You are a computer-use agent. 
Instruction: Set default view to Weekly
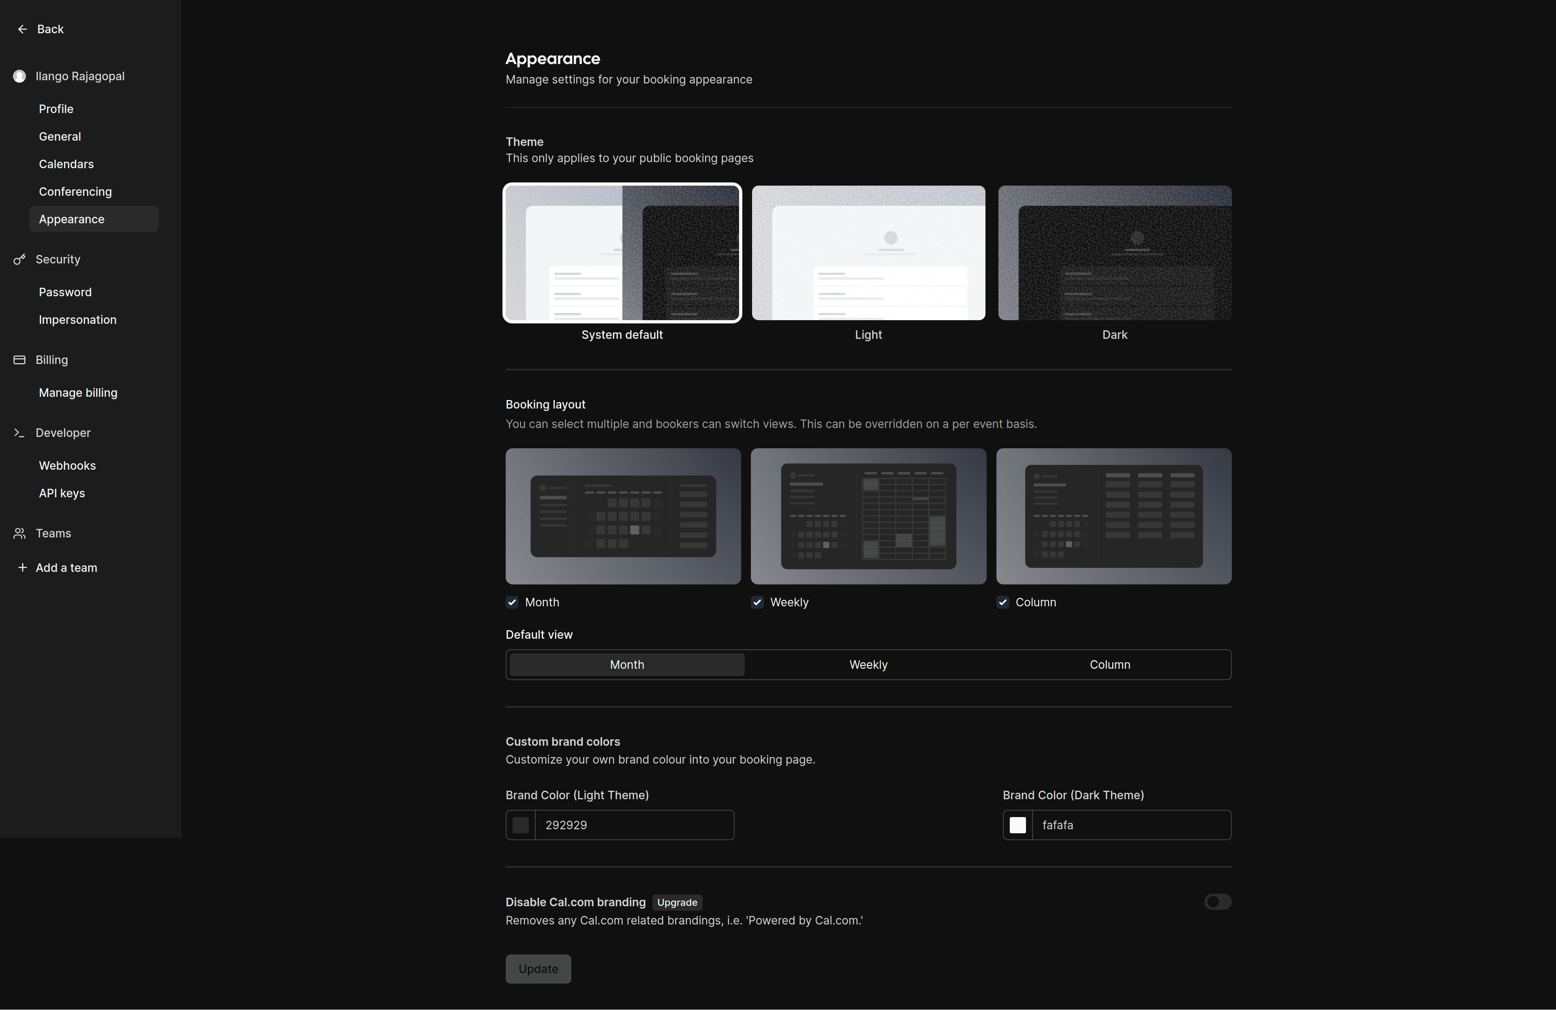click(868, 665)
